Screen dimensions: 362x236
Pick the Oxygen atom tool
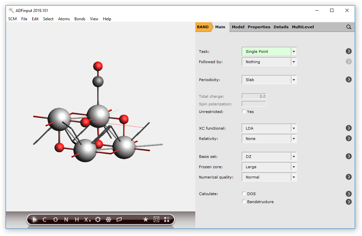[55, 220]
